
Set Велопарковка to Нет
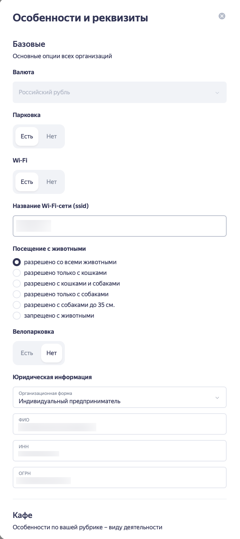51,353
